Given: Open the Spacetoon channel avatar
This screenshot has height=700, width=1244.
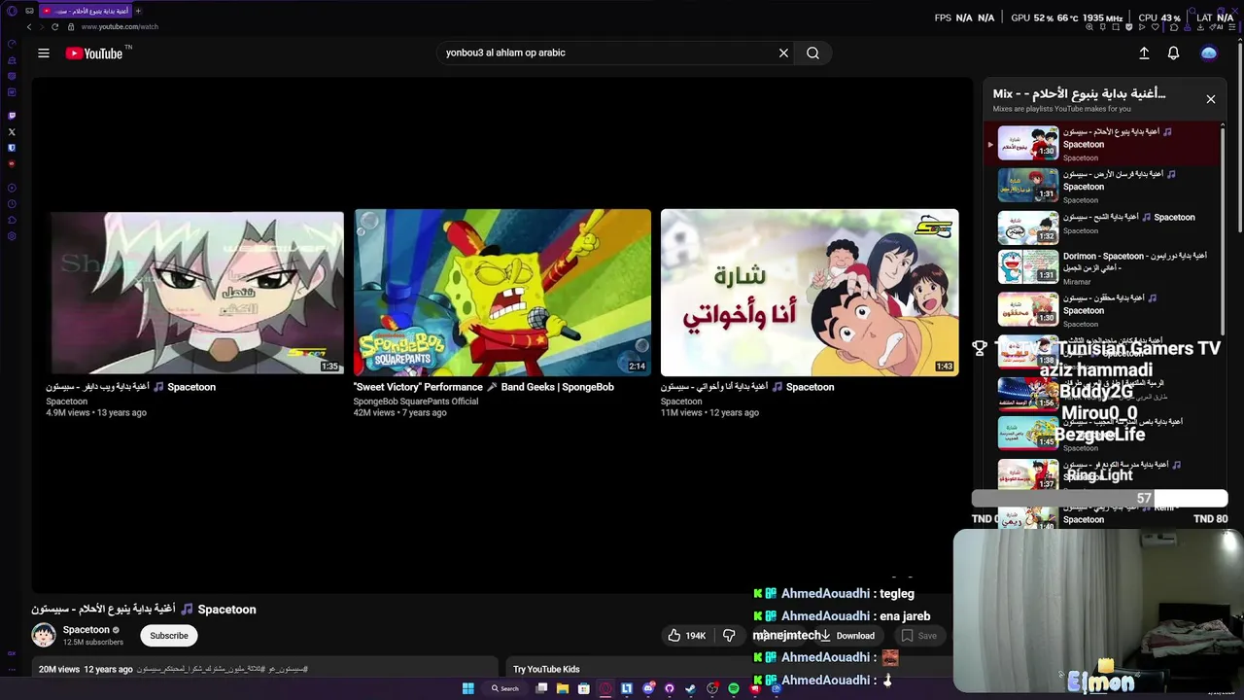Looking at the screenshot, I should coord(44,636).
